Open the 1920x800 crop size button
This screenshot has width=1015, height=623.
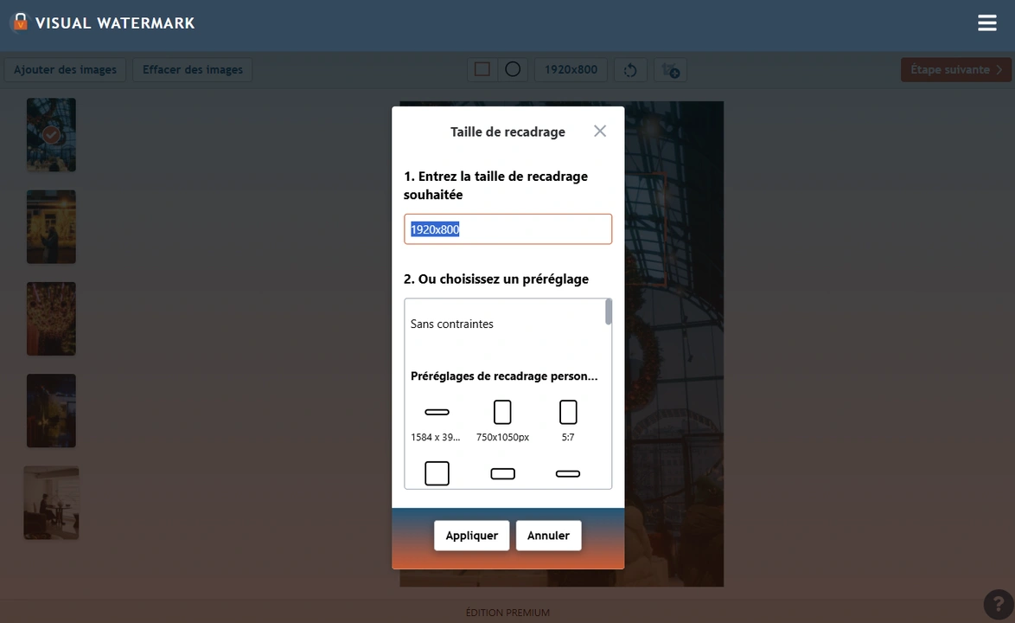pyautogui.click(x=571, y=69)
